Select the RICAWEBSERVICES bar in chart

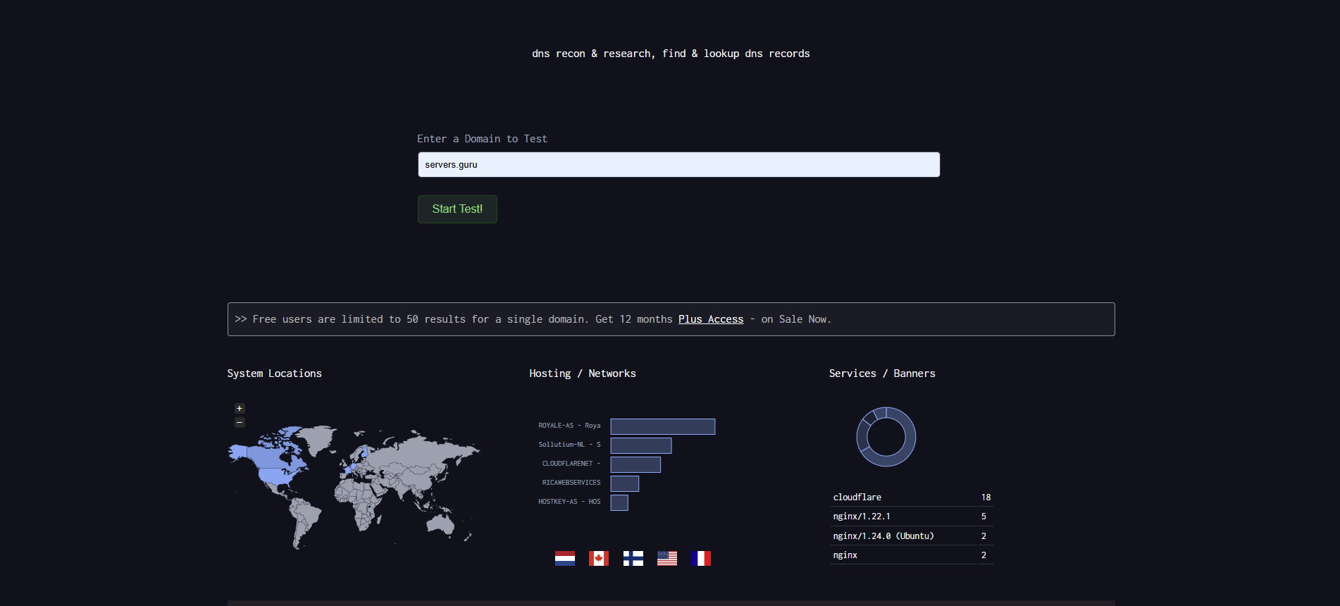[625, 483]
